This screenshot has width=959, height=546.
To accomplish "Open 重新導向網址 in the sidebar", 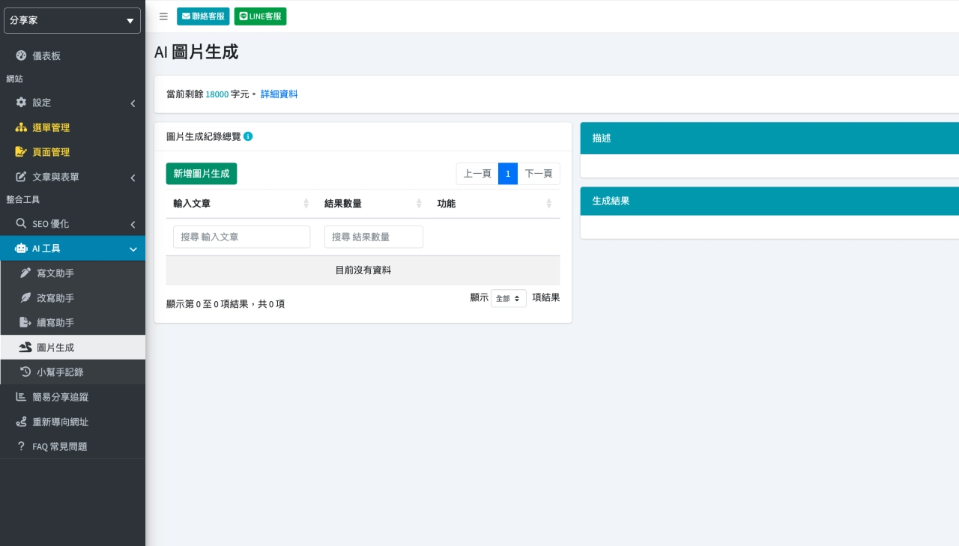I will click(x=73, y=422).
